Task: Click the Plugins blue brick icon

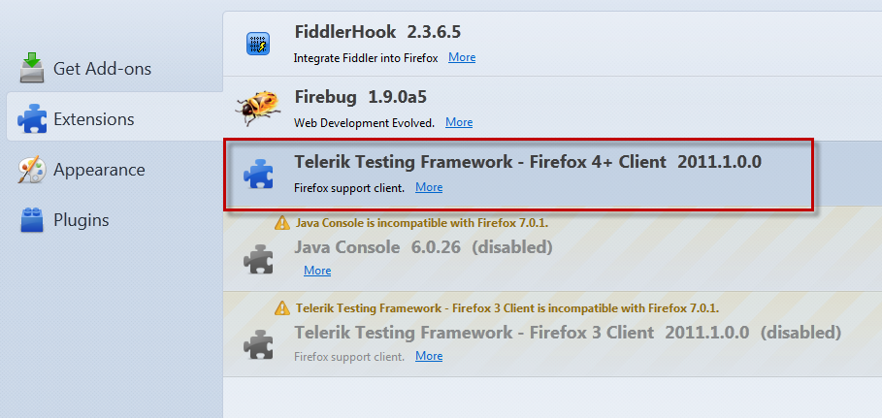Action: pos(32,220)
